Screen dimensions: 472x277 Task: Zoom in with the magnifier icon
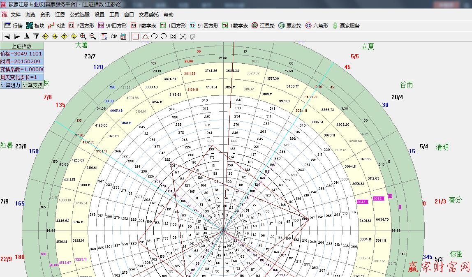(82, 37)
